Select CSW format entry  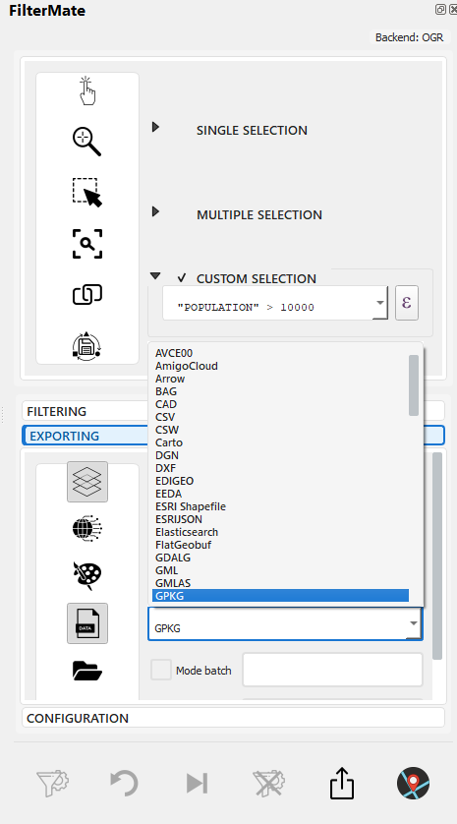tap(280, 430)
